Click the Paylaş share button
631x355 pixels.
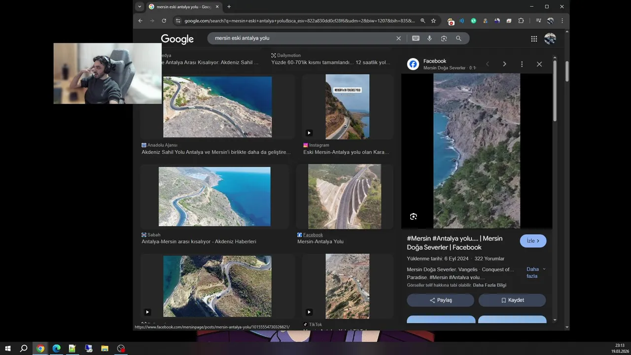(x=440, y=300)
